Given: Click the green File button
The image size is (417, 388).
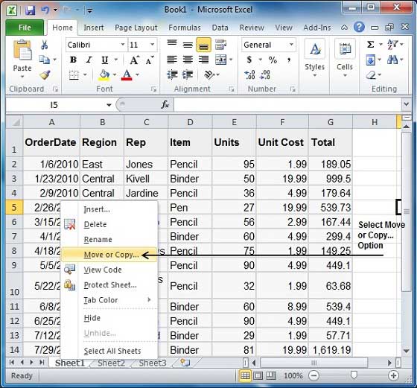Looking at the screenshot, I should (25, 28).
